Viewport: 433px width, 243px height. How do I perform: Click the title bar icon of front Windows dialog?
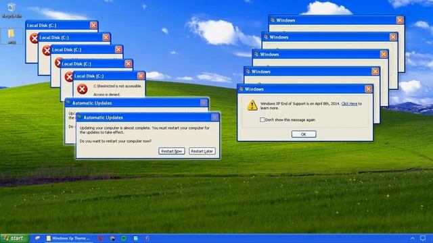pyautogui.click(x=242, y=89)
